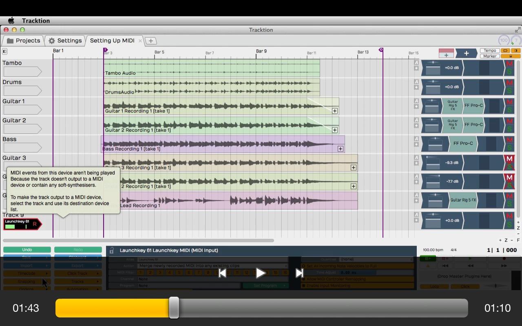Close the Setting Up MIDI tab
Image resolution: width=522 pixels, height=326 pixels.
[x=140, y=41]
